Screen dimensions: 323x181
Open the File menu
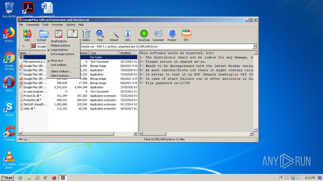(x=21, y=25)
